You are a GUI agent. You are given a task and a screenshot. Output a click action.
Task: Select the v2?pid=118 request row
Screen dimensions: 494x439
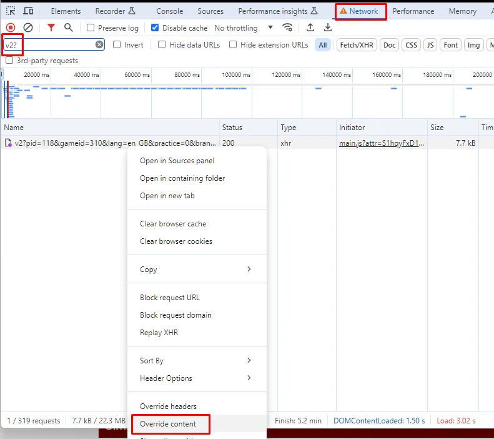[247, 143]
